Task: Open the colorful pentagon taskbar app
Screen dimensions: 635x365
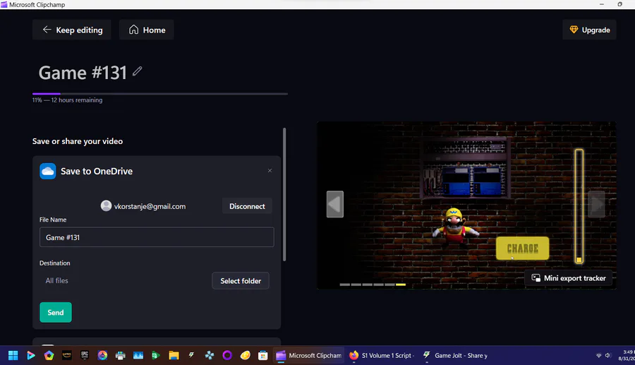Action: point(49,355)
